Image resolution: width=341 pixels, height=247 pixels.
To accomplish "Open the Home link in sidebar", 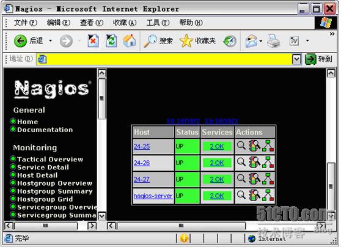I will point(28,122).
